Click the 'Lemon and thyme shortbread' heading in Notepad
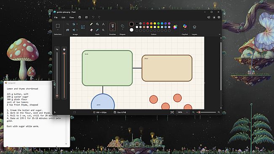The image size is (274, 154). (x=22, y=89)
